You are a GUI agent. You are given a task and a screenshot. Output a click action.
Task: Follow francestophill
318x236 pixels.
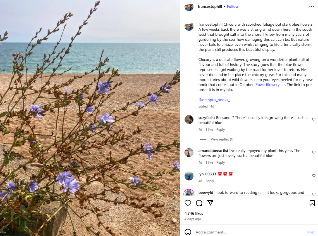[233, 6]
